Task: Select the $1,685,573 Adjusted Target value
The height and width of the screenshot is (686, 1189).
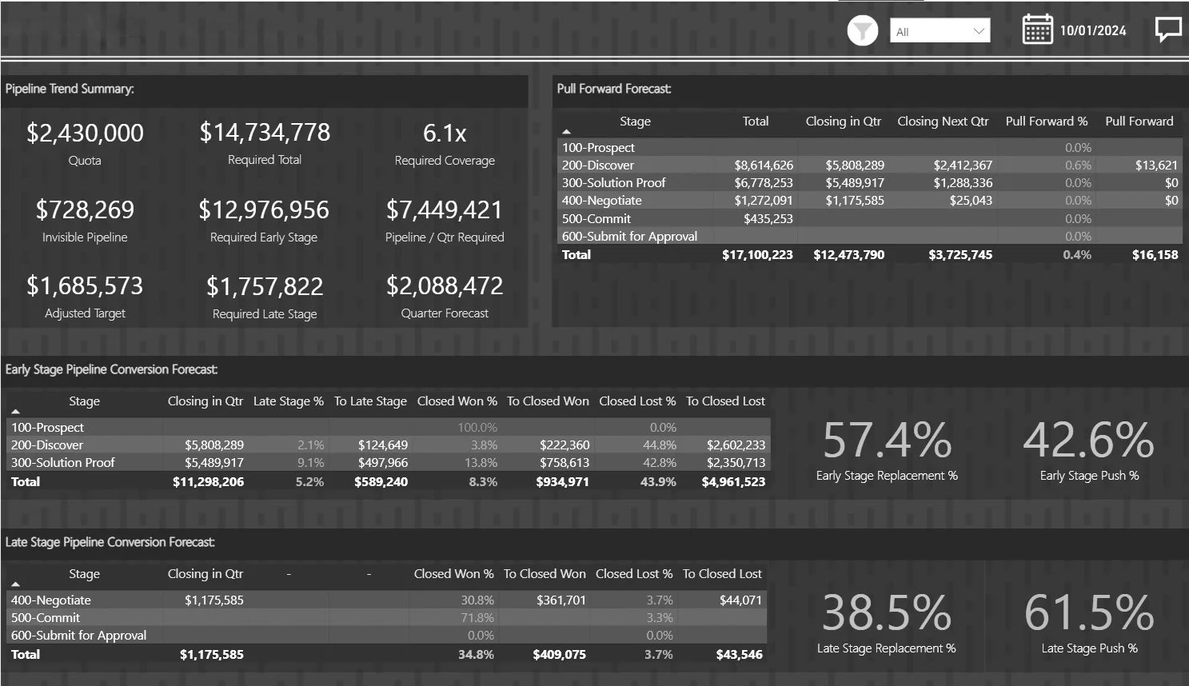Action: 85,285
